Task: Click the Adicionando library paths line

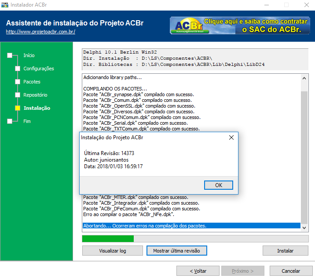Action: click(x=112, y=77)
